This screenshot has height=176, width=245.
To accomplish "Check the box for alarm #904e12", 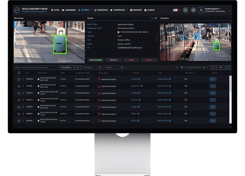I will click(19, 93).
